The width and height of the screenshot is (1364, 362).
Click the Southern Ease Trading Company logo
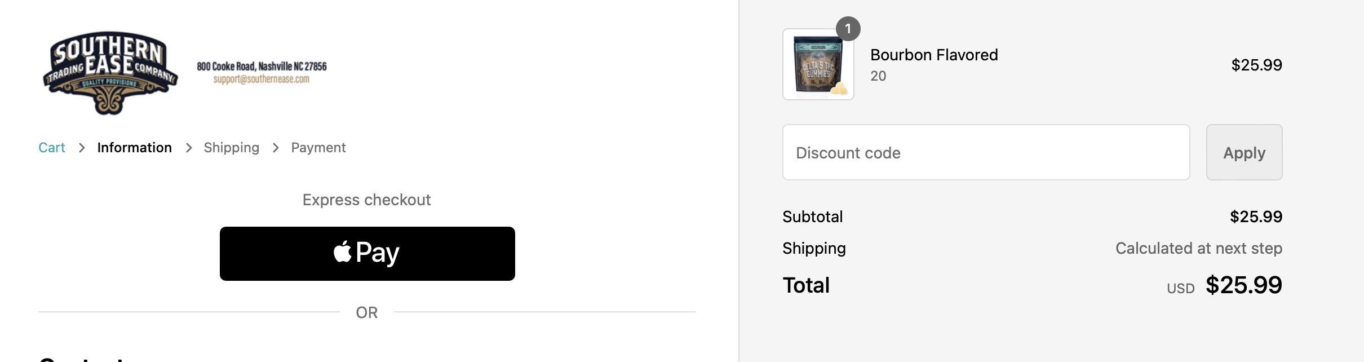click(110, 72)
